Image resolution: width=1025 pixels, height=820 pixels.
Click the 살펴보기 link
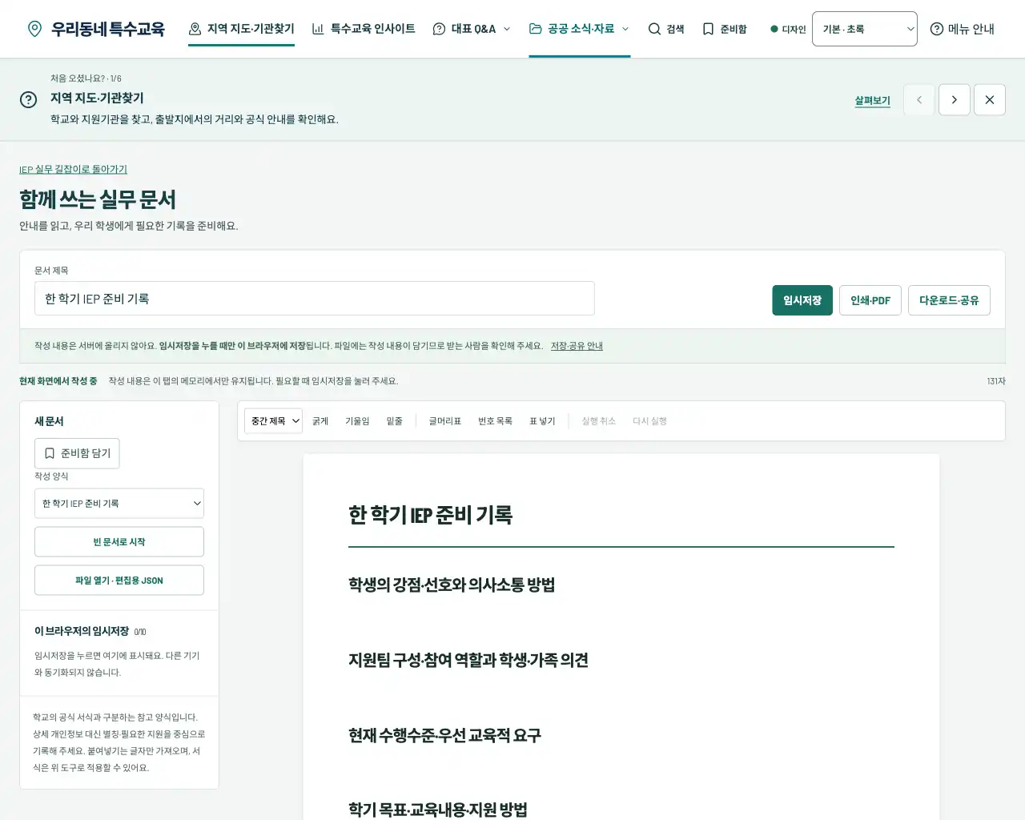872,100
